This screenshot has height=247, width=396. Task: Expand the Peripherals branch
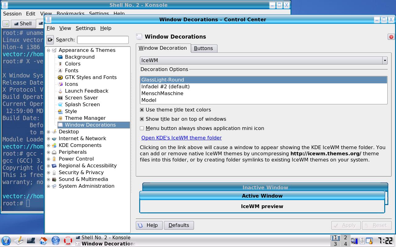point(48,152)
